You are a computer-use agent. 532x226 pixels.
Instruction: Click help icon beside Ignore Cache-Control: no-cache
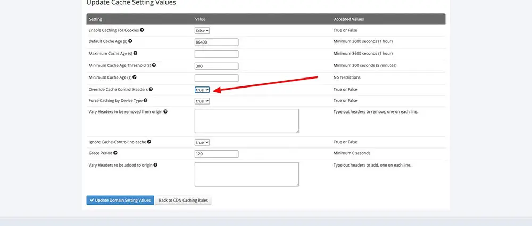149,142
